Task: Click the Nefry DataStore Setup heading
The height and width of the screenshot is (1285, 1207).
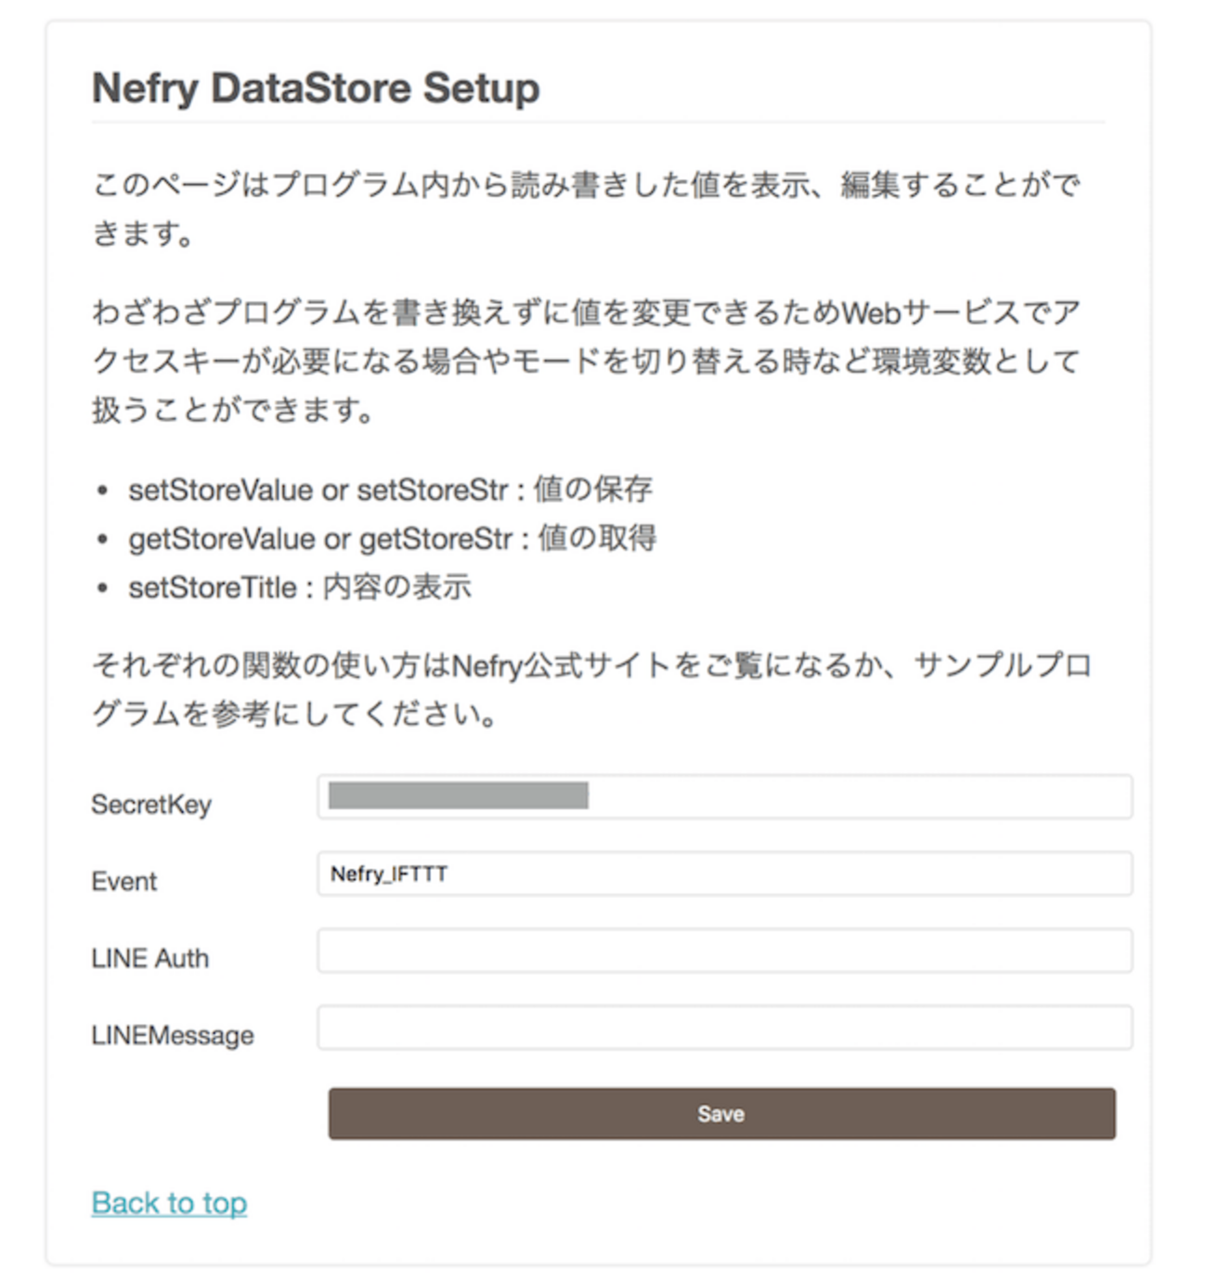Action: (x=316, y=88)
